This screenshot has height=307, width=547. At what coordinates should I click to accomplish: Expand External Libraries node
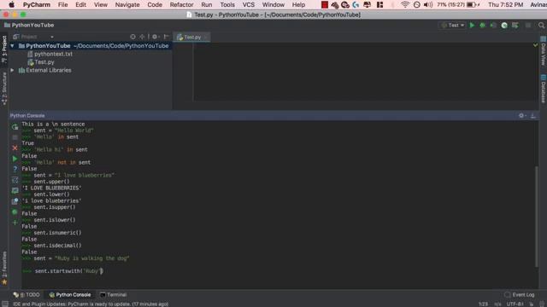click(x=12, y=70)
